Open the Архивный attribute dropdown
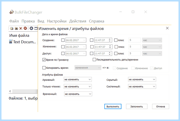 click(x=78, y=79)
